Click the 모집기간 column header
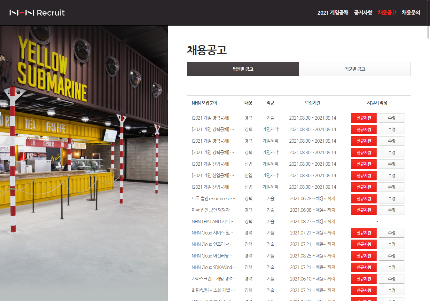 click(x=313, y=103)
